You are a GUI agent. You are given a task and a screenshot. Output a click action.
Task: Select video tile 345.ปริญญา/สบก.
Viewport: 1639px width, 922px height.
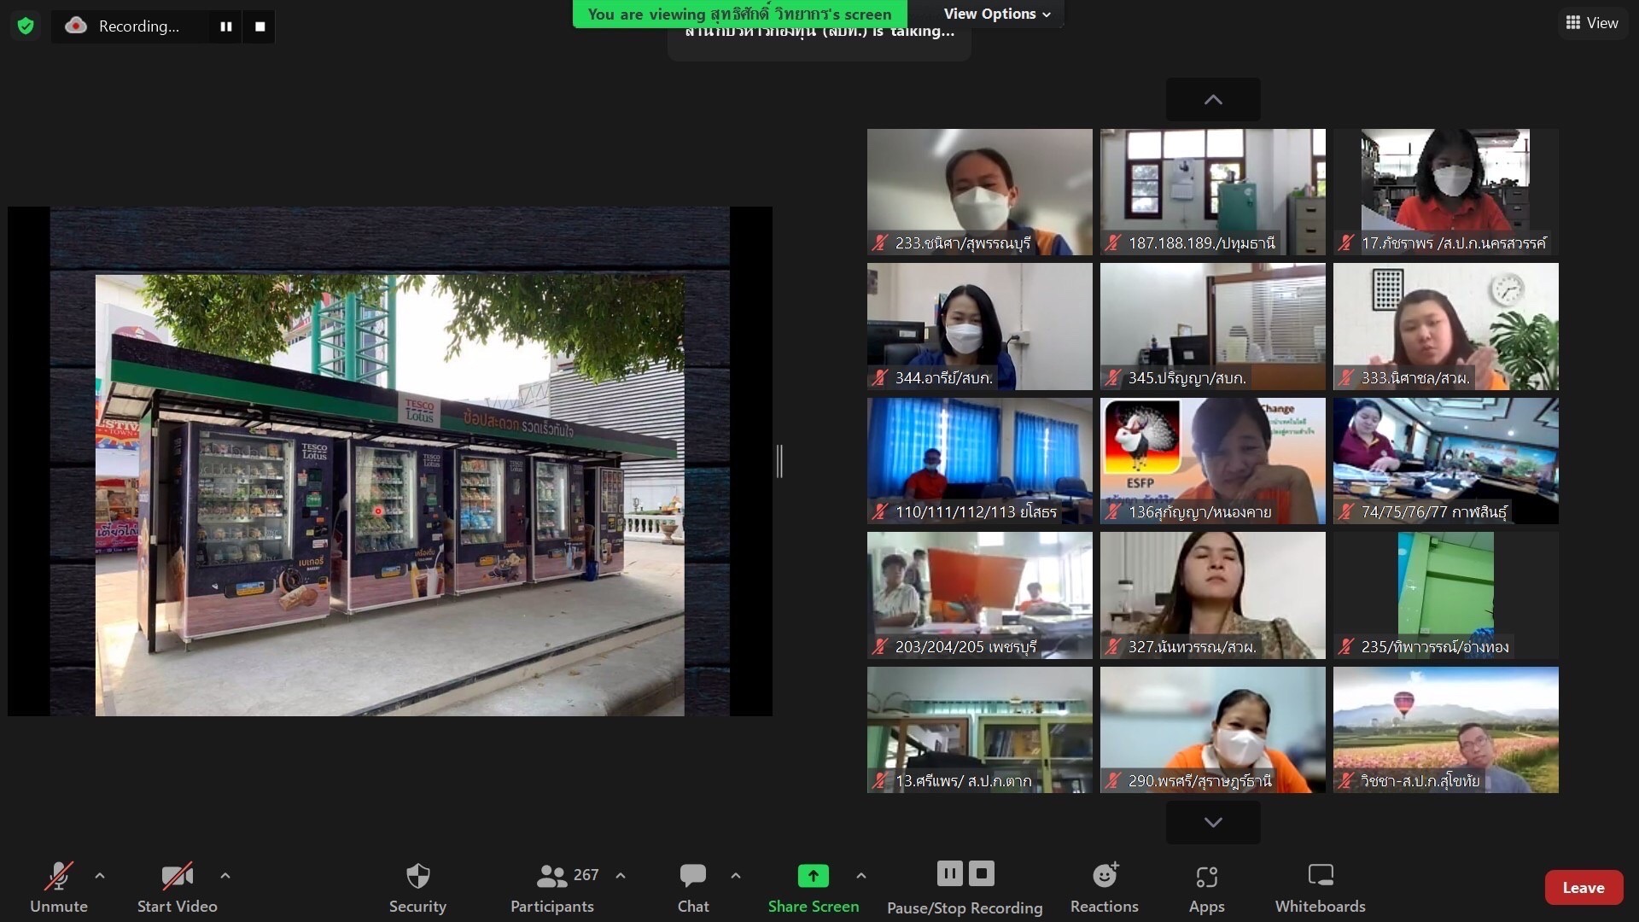(x=1212, y=326)
